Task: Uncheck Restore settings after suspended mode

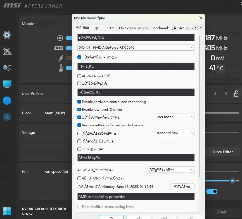Action: tap(79, 125)
